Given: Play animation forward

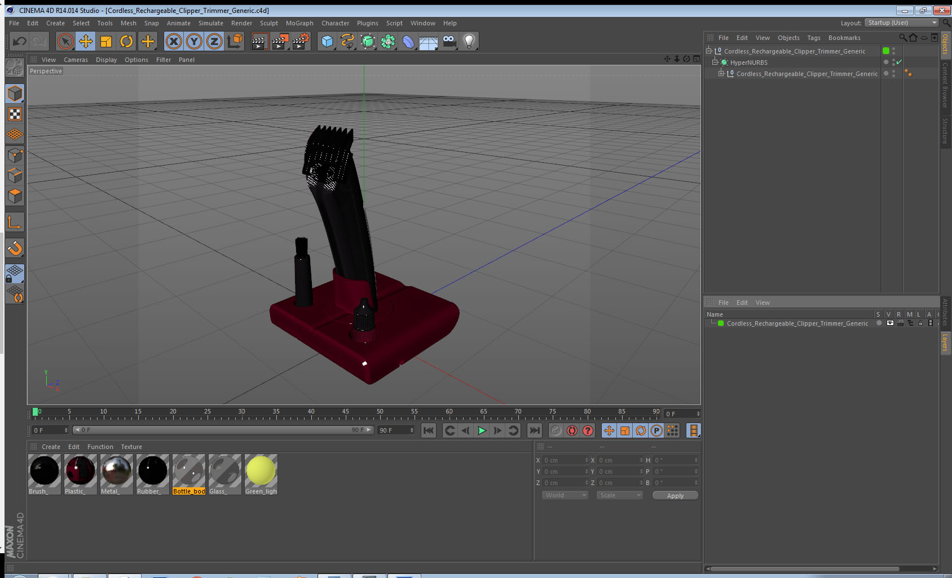Looking at the screenshot, I should [x=482, y=430].
